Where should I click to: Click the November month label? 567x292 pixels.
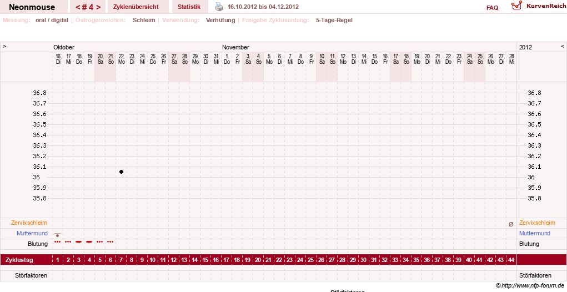pyautogui.click(x=236, y=47)
